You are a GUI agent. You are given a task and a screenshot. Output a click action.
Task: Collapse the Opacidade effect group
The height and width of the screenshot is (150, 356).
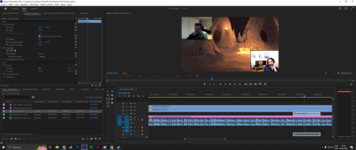tap(2, 48)
